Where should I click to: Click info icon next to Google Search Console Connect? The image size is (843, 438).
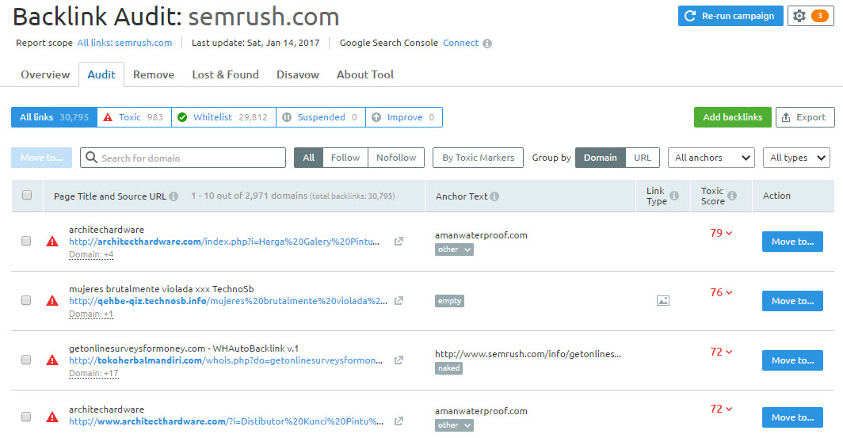click(x=487, y=44)
